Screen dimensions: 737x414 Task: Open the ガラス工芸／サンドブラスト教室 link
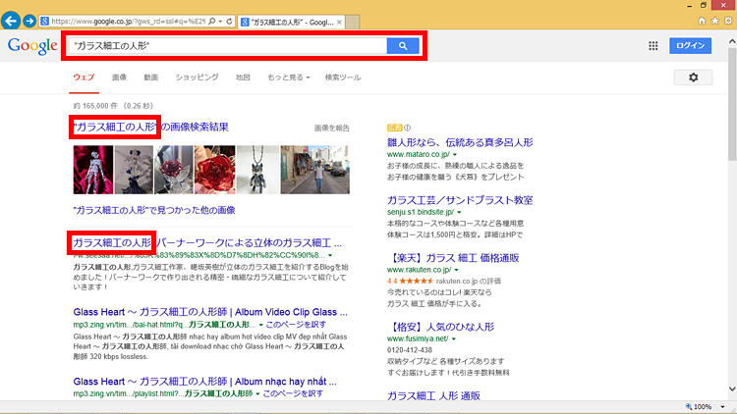coord(460,199)
